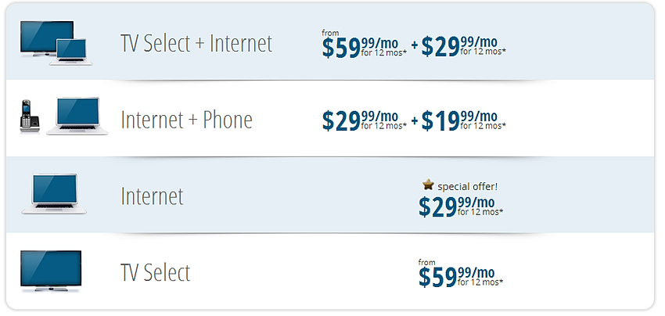Click the laptop icon in Internet row

54,194
